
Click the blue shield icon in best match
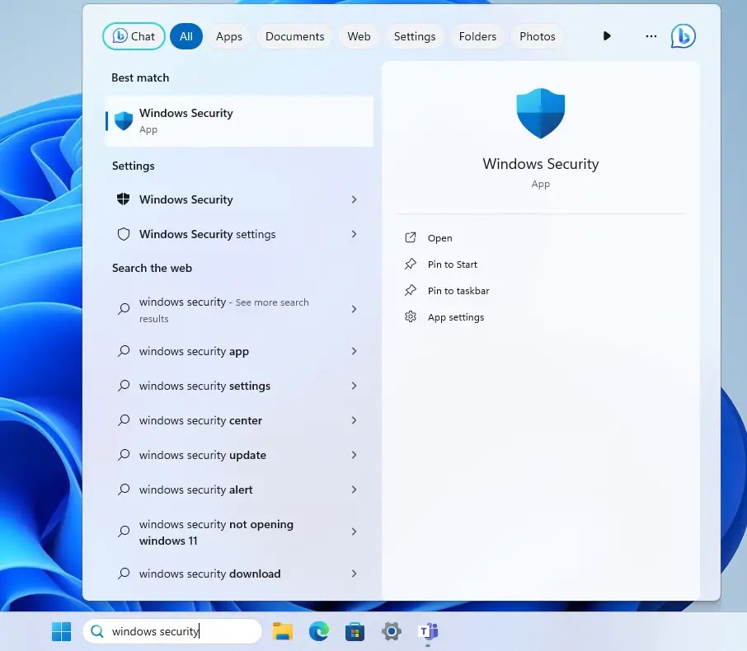point(124,121)
